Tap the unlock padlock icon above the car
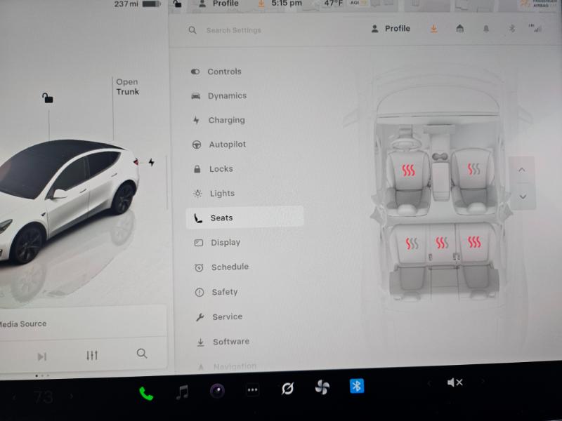This screenshot has height=421, width=562. tap(48, 98)
